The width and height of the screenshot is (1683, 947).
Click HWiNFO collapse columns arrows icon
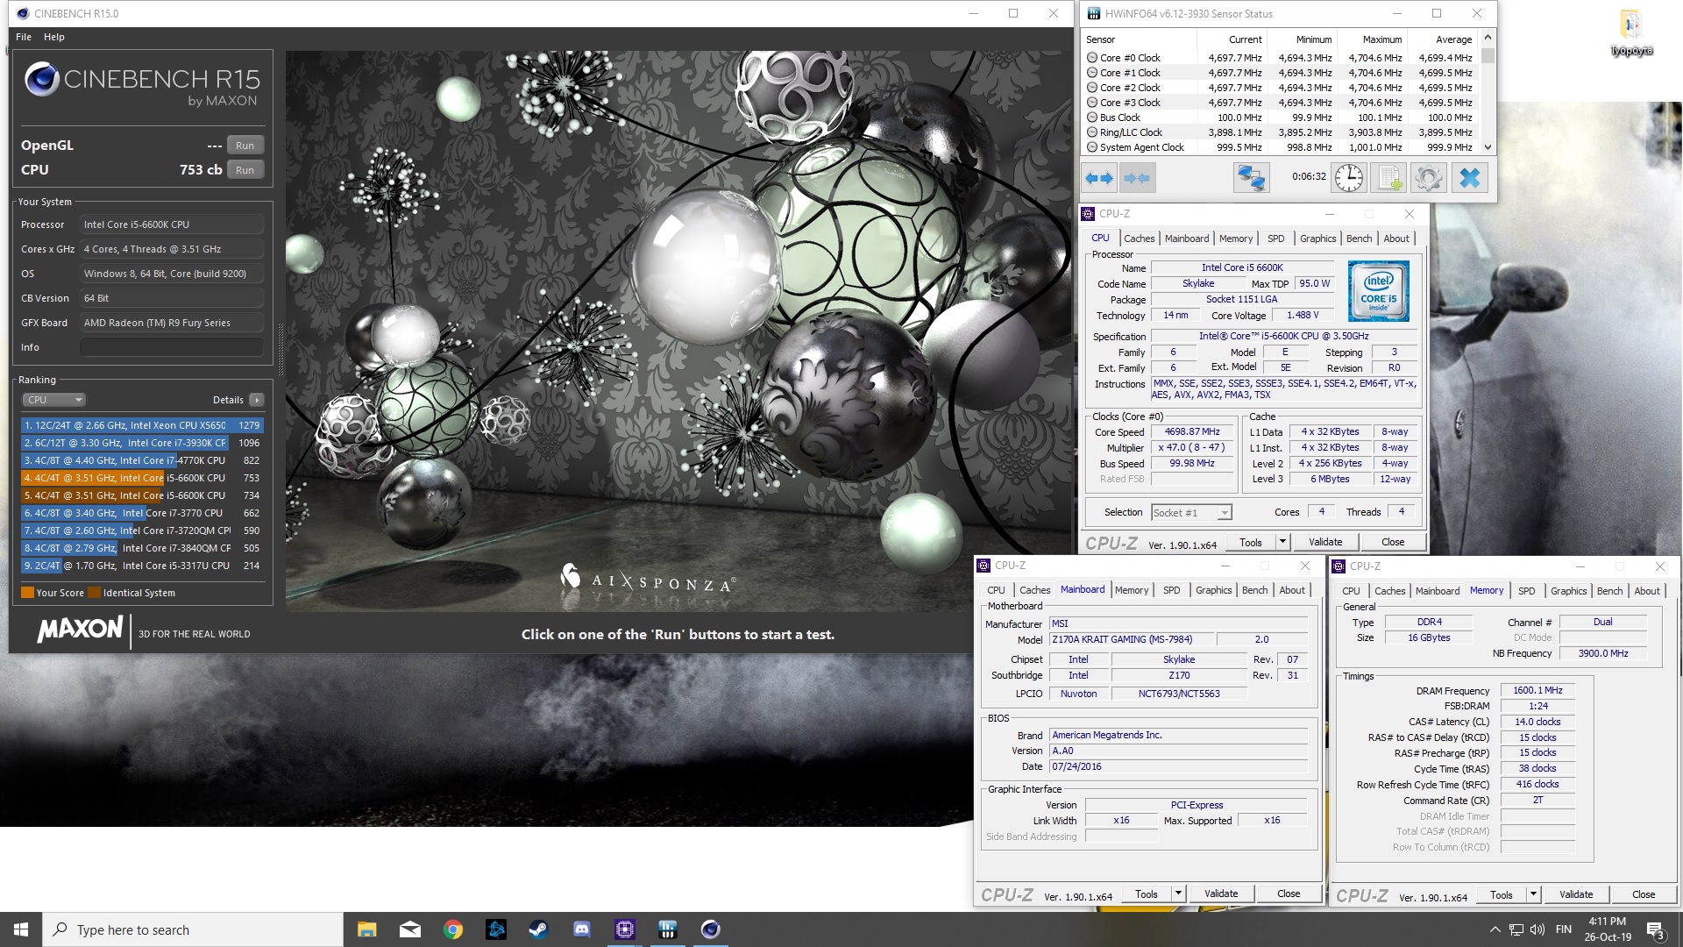[1137, 178]
